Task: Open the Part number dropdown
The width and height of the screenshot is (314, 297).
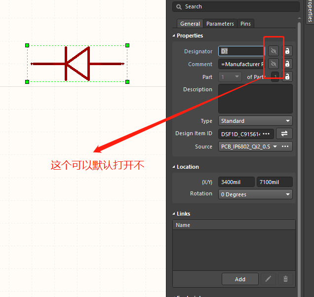Action: click(230, 76)
